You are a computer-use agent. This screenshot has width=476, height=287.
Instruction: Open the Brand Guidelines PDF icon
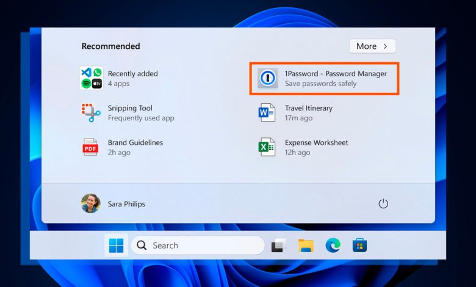coord(90,147)
